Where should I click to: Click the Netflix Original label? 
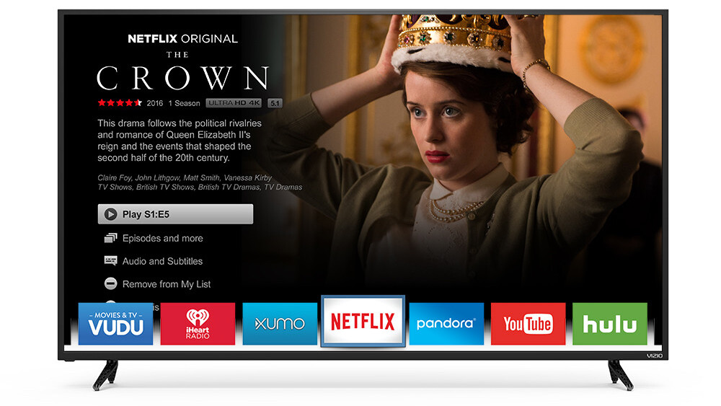coord(182,39)
